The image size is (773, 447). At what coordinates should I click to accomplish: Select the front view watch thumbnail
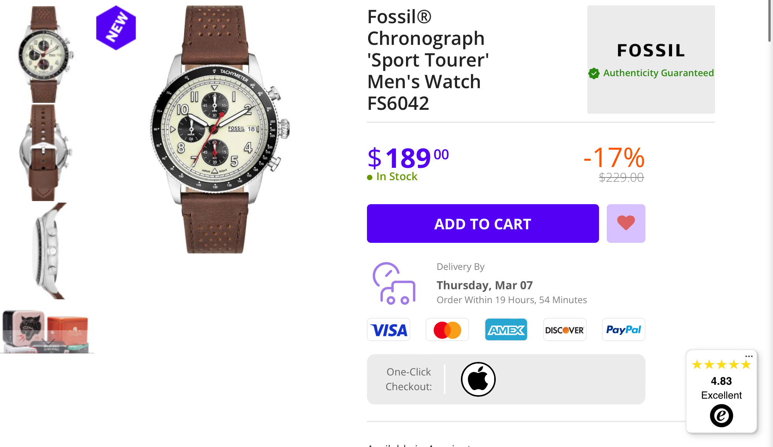click(x=44, y=54)
